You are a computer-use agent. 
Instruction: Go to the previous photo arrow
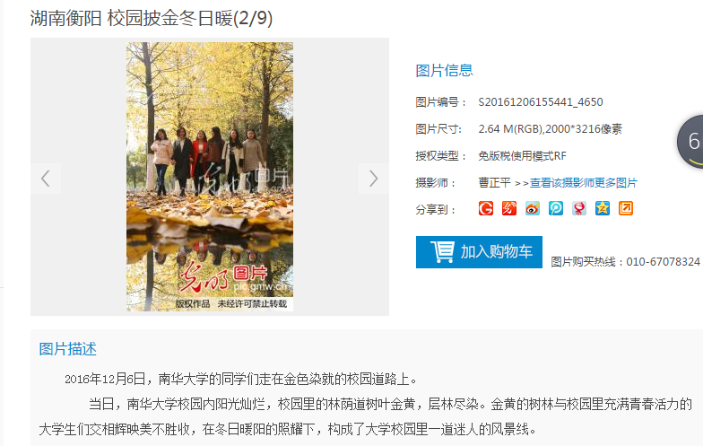tap(45, 179)
